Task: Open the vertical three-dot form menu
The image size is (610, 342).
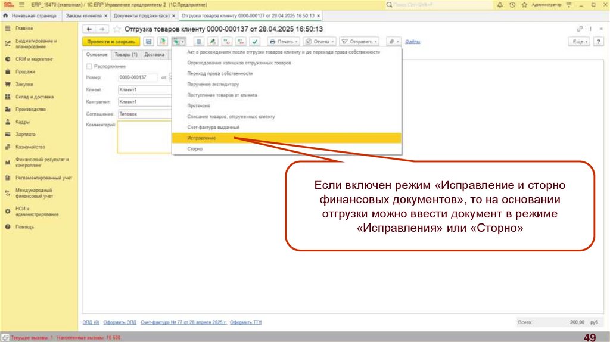Action: pos(590,29)
